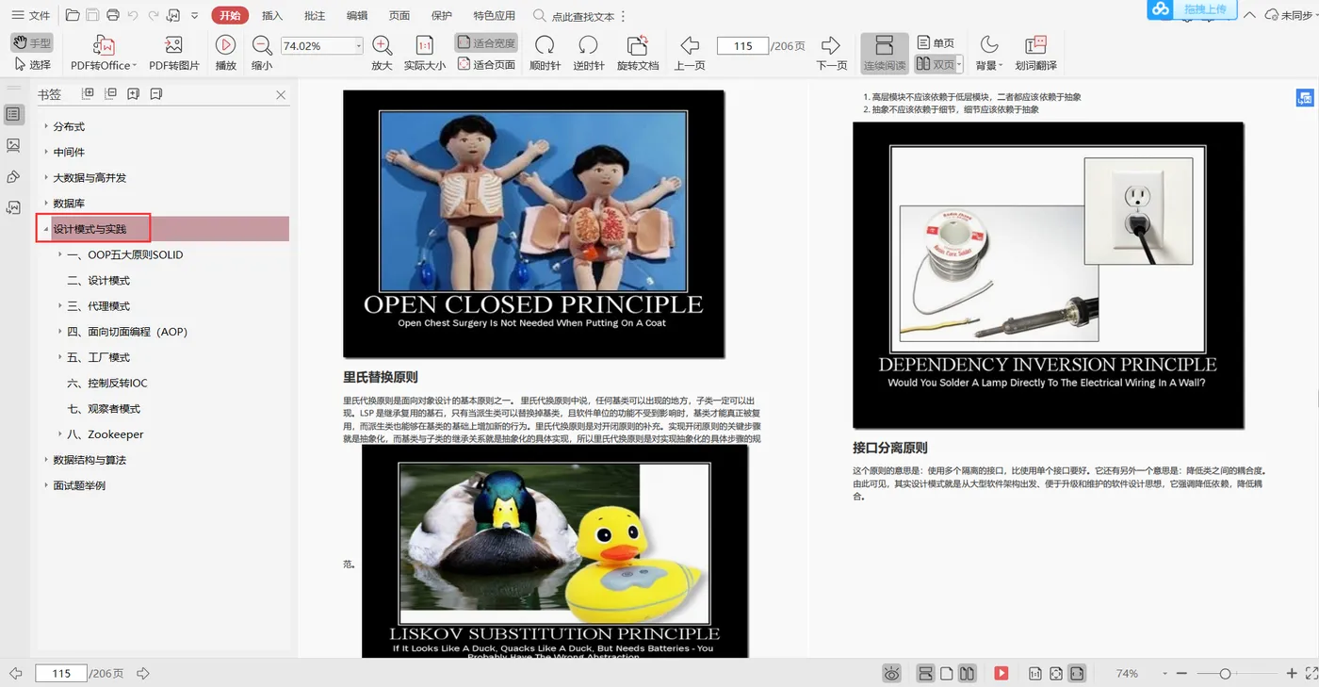Switch to 单页 single page view
This screenshot has height=687, width=1319.
click(935, 43)
